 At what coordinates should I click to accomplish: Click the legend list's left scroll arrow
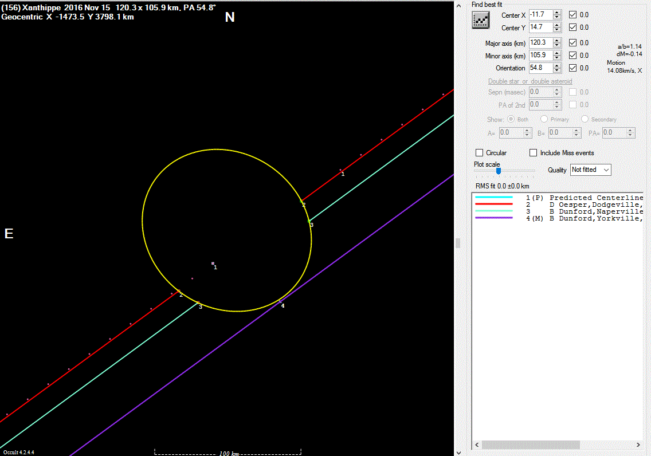tap(477, 445)
